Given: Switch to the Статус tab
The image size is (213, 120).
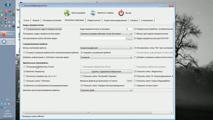Looking at the screenshot, I should coord(26,20).
